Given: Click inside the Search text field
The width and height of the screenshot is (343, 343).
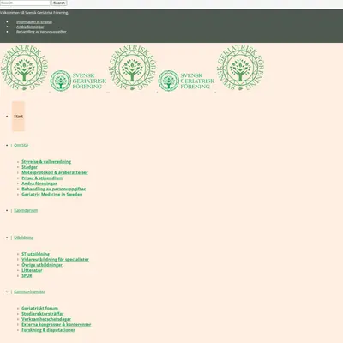Looking at the screenshot, I should pos(25,3).
